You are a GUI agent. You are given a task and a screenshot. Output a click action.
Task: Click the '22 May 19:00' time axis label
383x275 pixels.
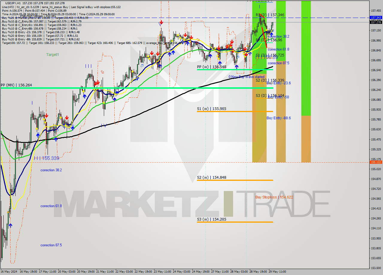(143, 272)
